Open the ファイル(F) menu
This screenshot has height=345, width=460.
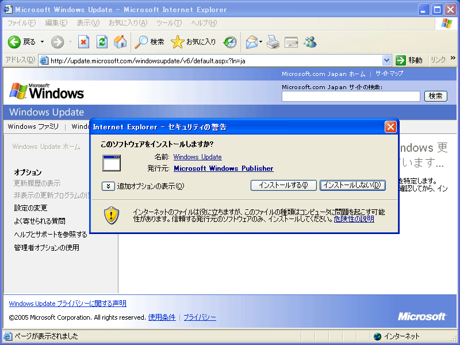tap(22, 23)
